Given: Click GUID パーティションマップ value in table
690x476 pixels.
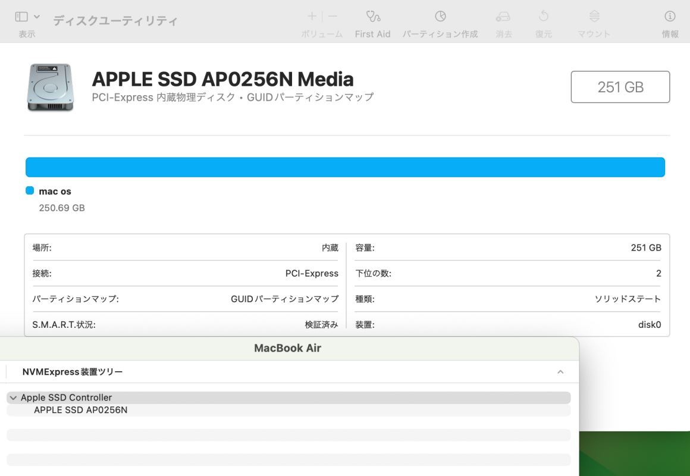Looking at the screenshot, I should pos(285,299).
